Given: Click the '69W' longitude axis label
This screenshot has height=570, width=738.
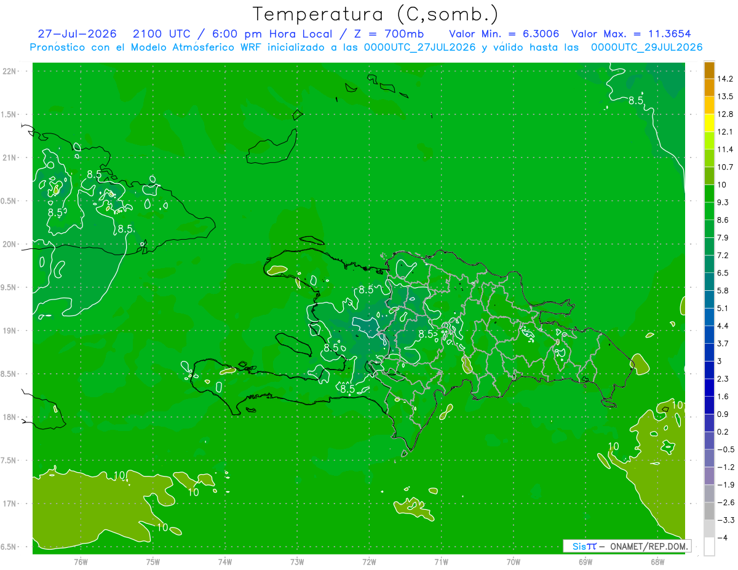Looking at the screenshot, I should pos(585,561).
